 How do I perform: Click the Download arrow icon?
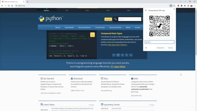tap(72, 78)
